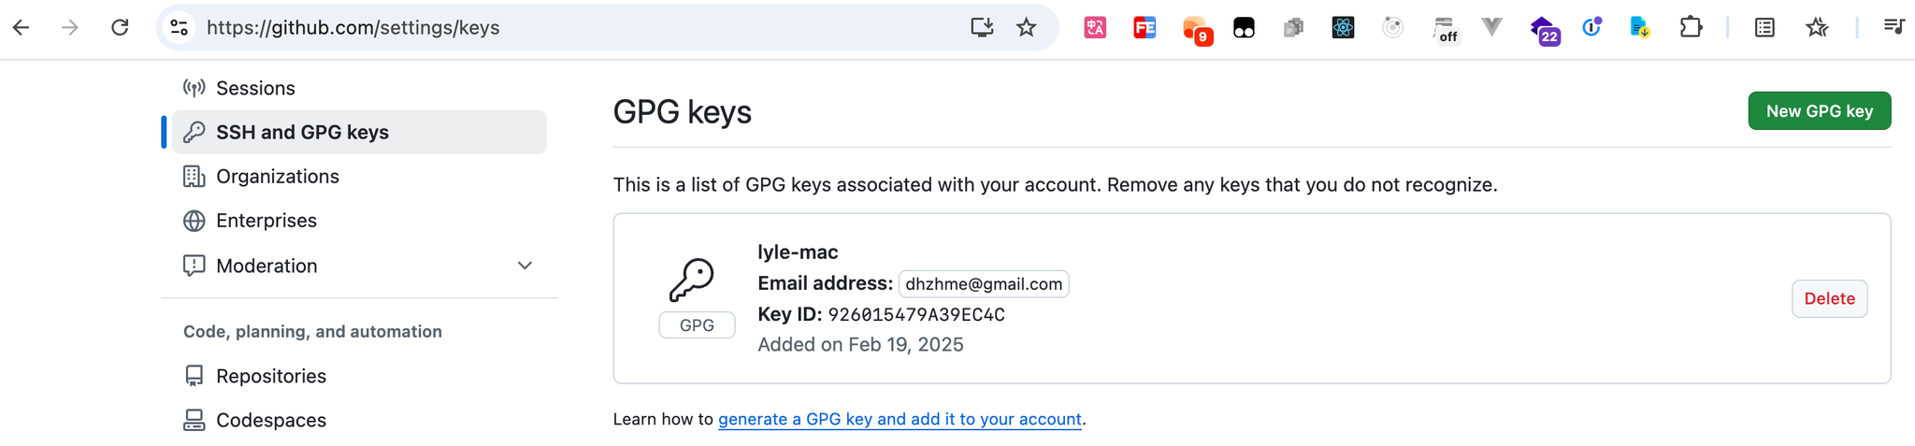This screenshot has width=1915, height=446.
Task: Open Enterprises in the sidebar
Action: [x=266, y=221]
